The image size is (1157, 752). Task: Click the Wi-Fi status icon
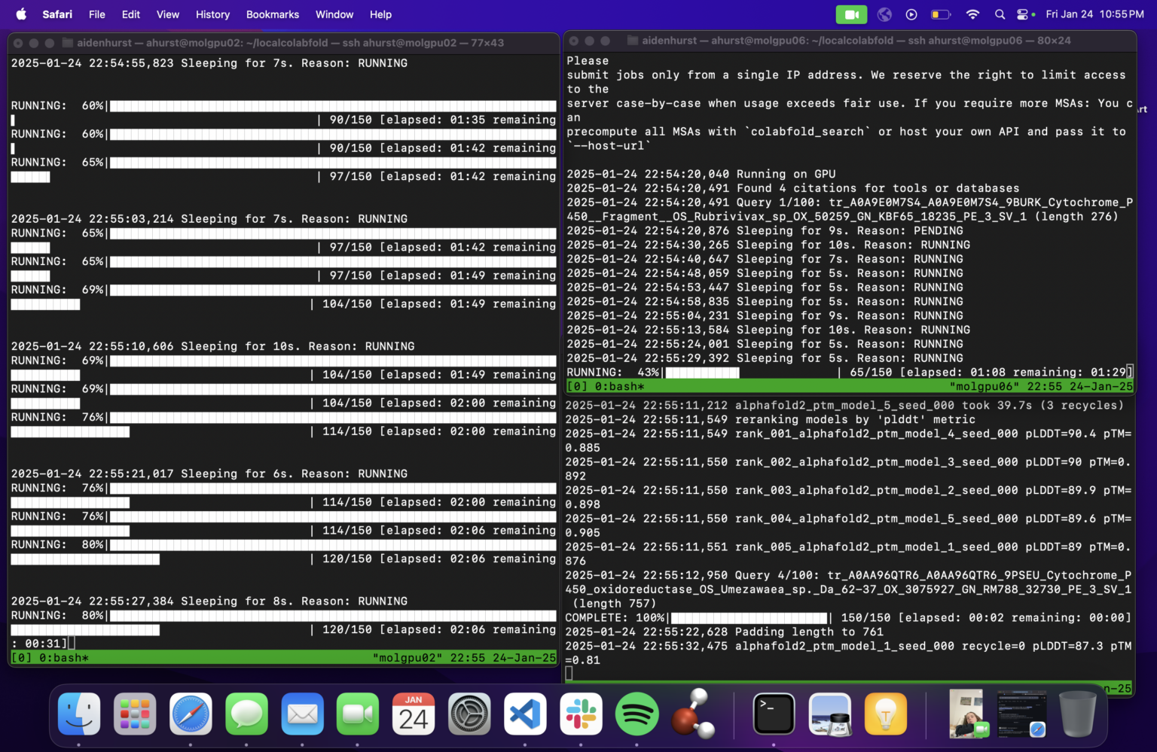tap(972, 14)
